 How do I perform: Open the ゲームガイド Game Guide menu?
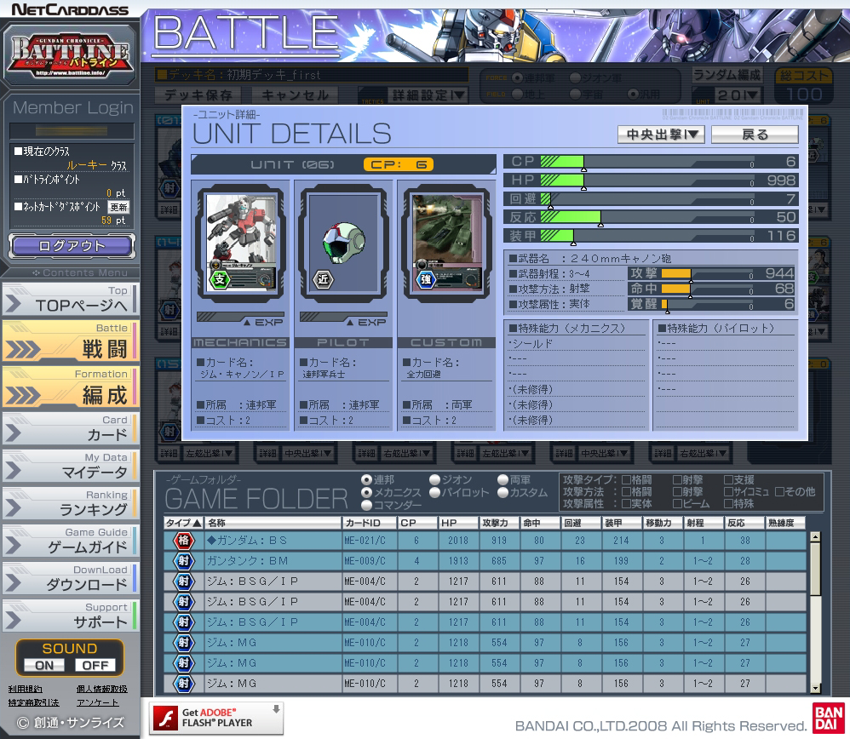pos(71,541)
